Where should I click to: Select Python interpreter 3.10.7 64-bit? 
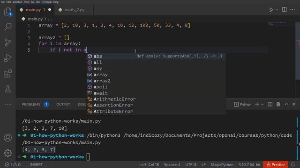point(249,165)
